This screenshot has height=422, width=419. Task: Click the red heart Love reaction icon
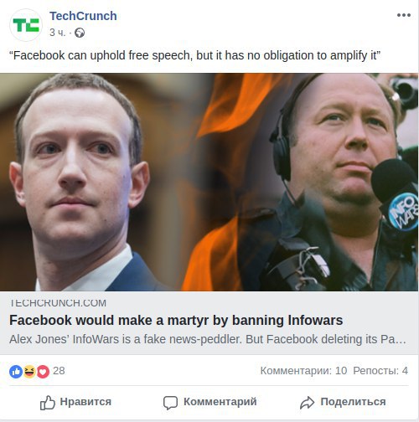coord(43,372)
